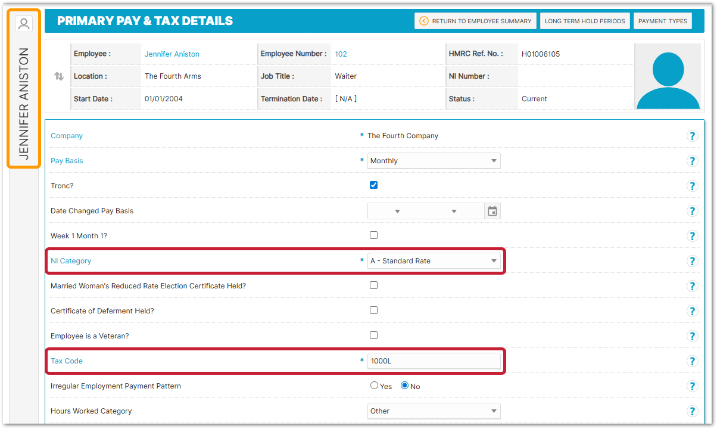Click help icon for Hours Worked Category
717x429 pixels.
(692, 411)
